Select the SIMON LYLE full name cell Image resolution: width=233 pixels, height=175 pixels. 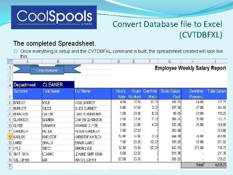click(x=93, y=148)
